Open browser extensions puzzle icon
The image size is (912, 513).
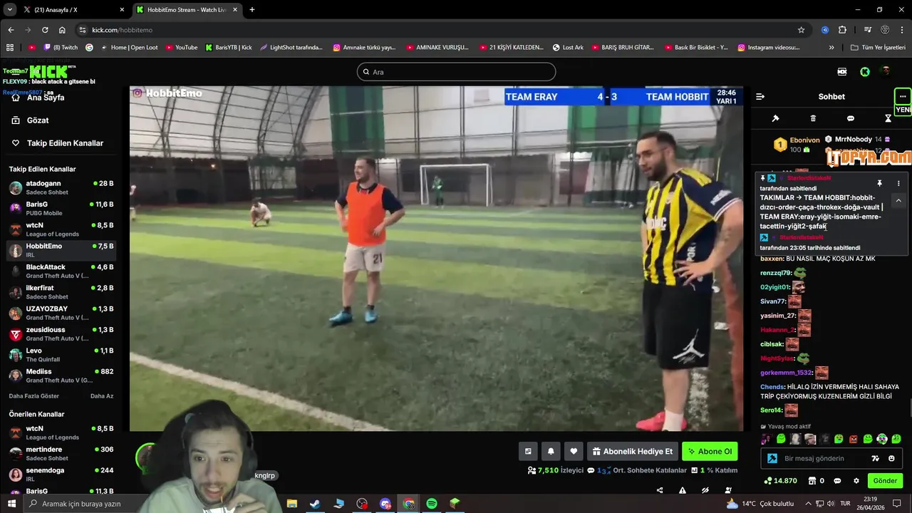click(842, 30)
